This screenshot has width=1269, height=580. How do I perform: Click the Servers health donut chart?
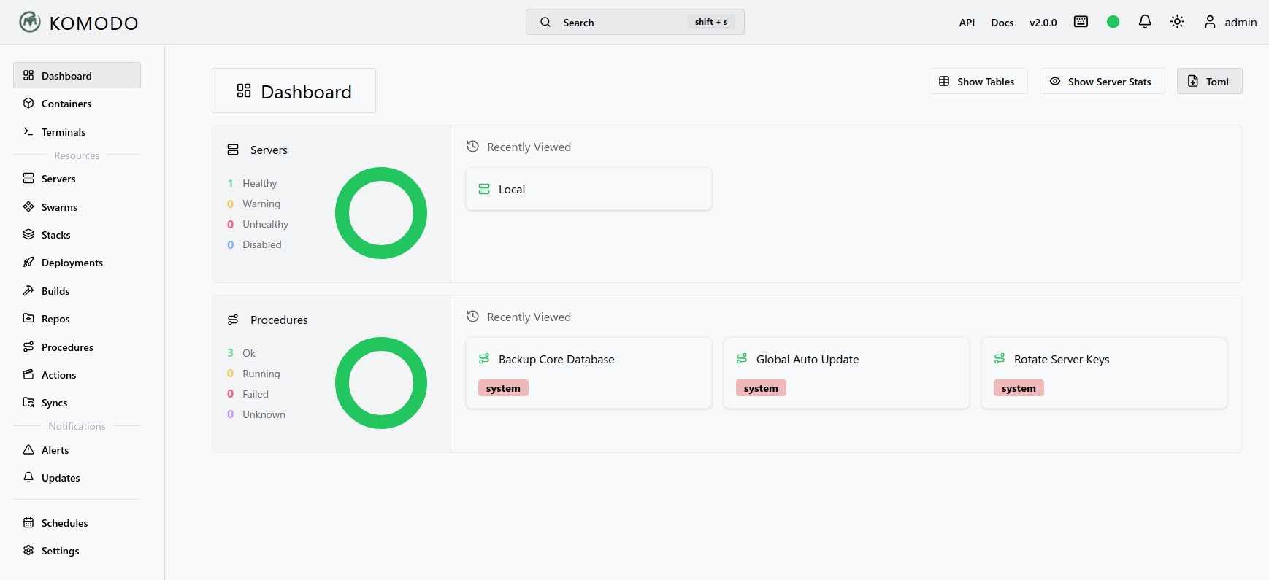(x=381, y=213)
